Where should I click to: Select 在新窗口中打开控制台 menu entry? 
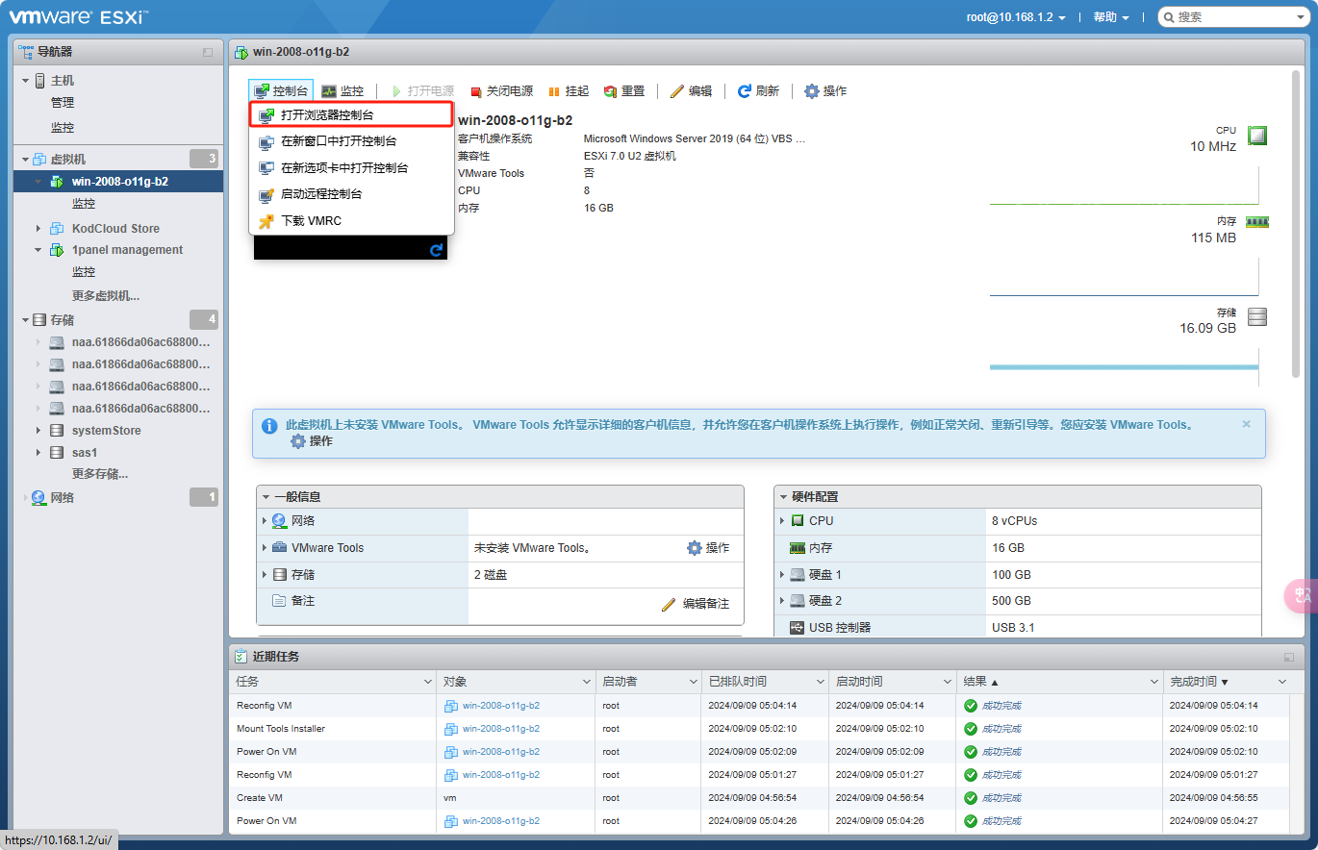[351, 141]
